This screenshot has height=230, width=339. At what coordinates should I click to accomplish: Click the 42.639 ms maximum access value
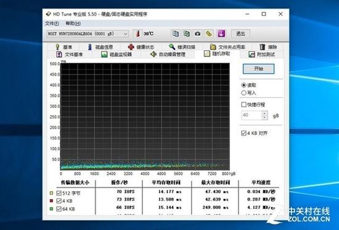point(217,200)
